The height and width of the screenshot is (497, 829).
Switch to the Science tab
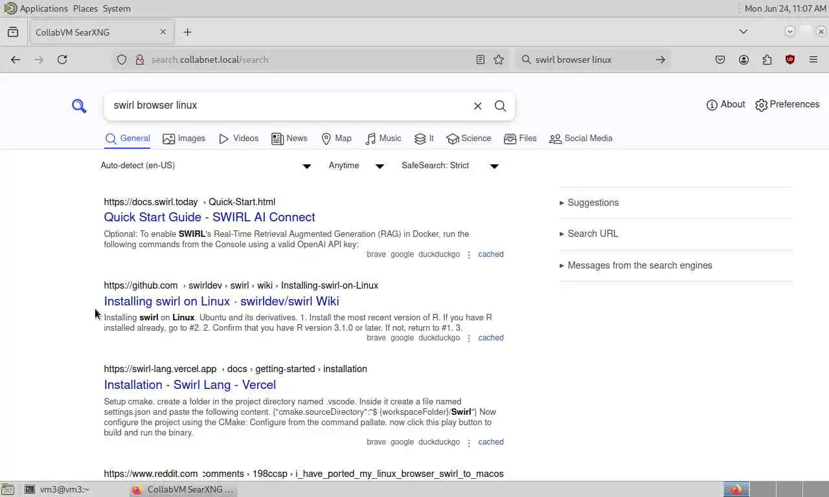[x=469, y=138]
